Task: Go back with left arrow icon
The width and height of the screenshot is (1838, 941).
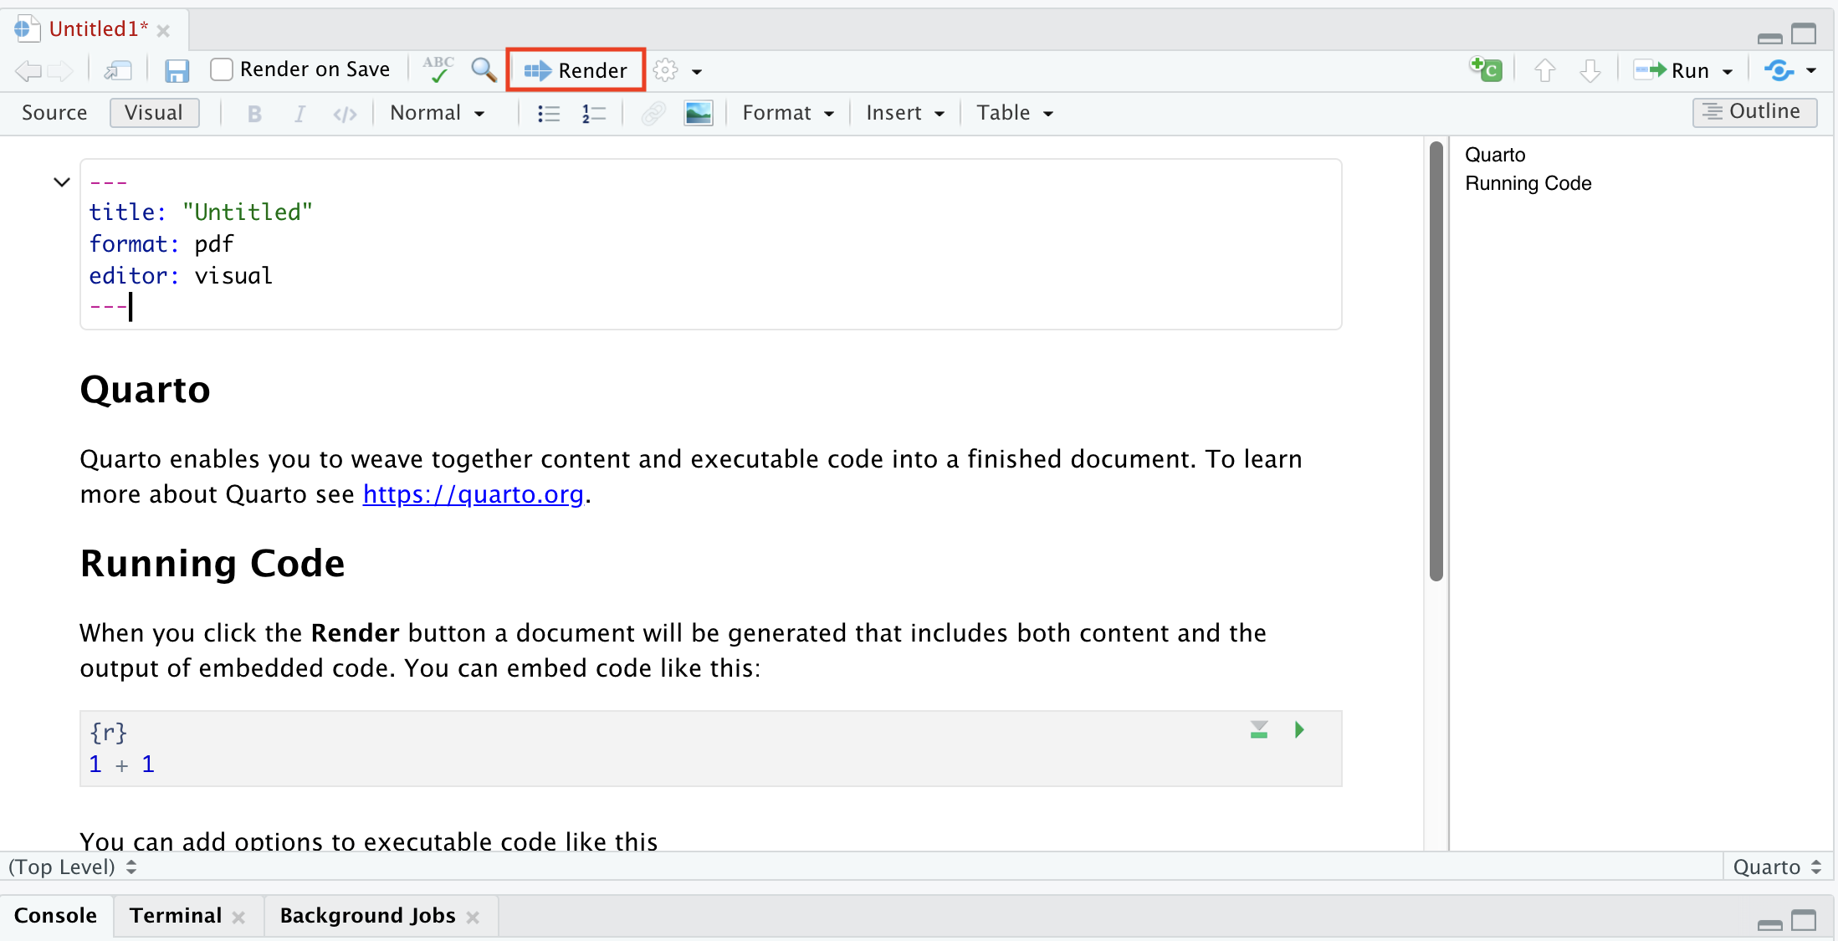Action: tap(28, 71)
